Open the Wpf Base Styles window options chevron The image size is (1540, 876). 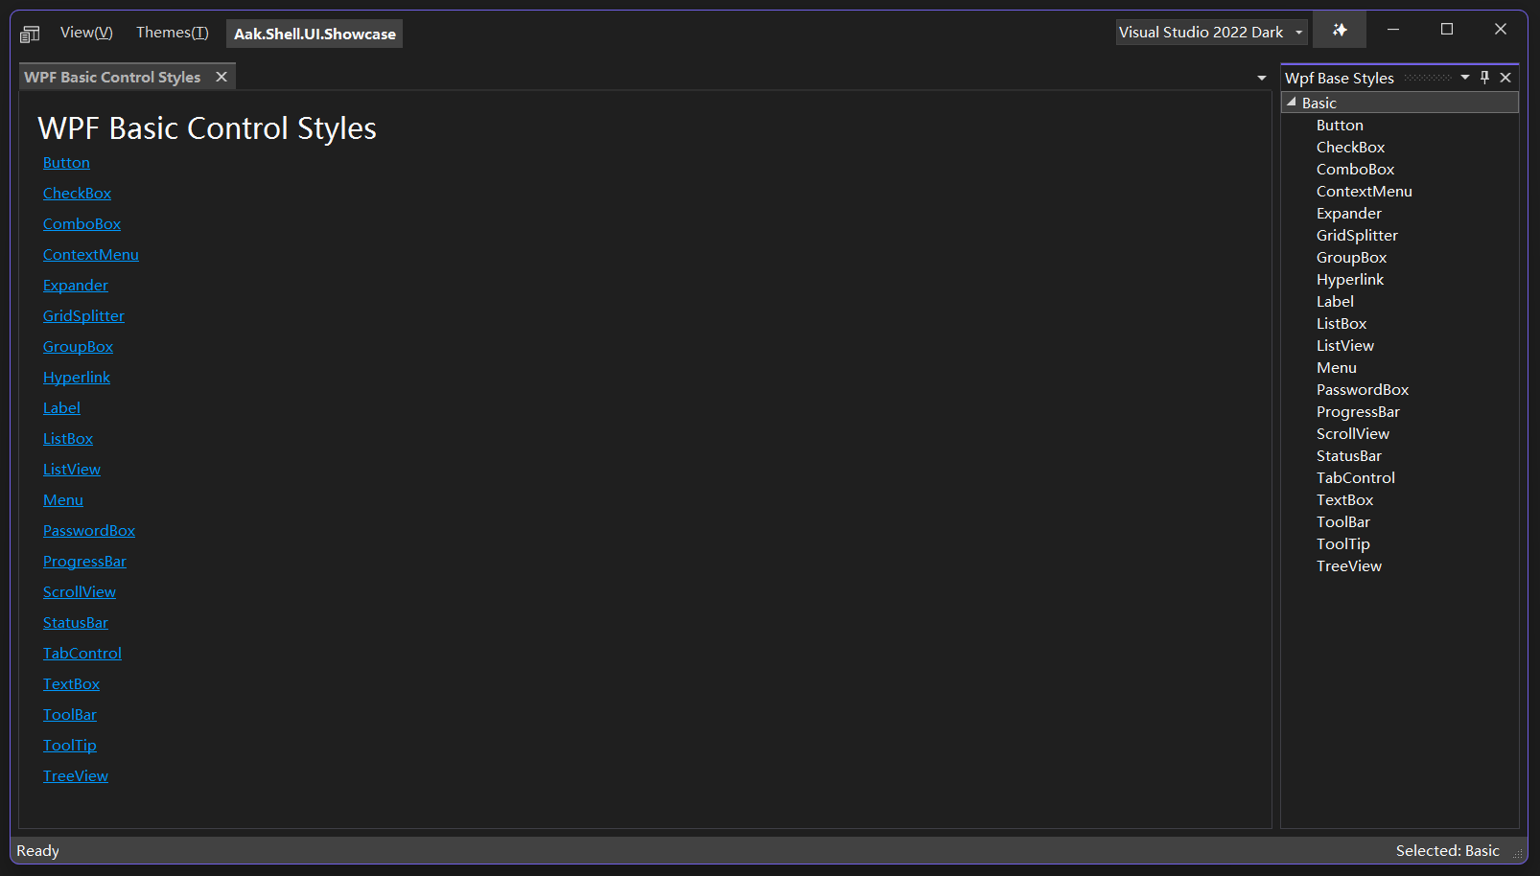click(1464, 78)
